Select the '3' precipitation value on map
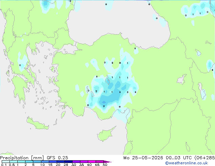 [x=104, y=106]
